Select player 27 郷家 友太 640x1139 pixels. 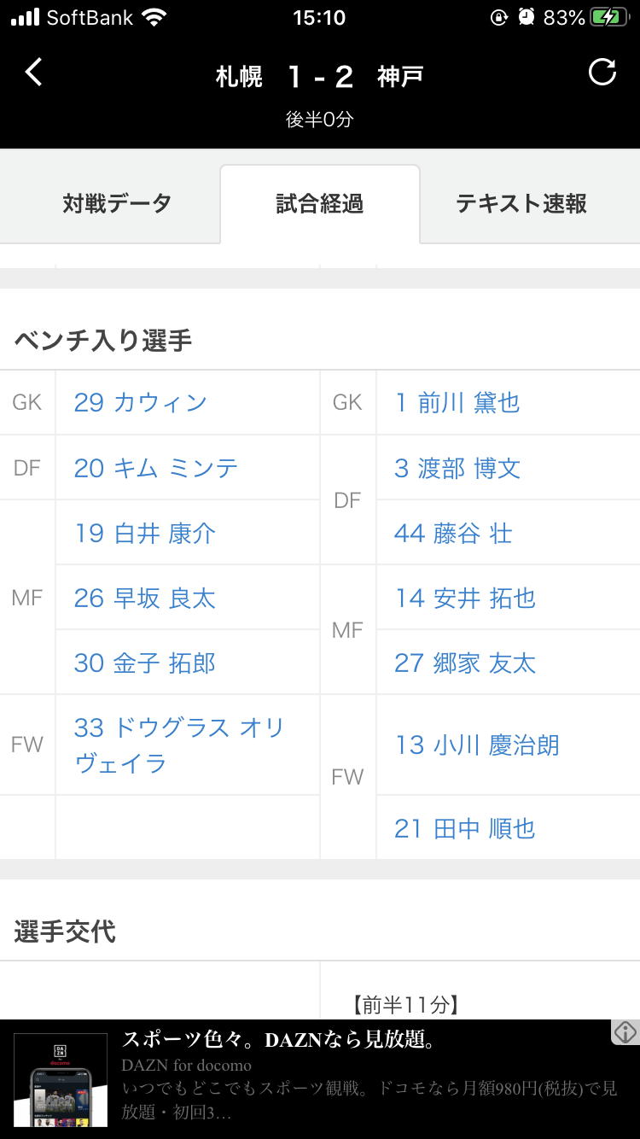[x=465, y=663]
